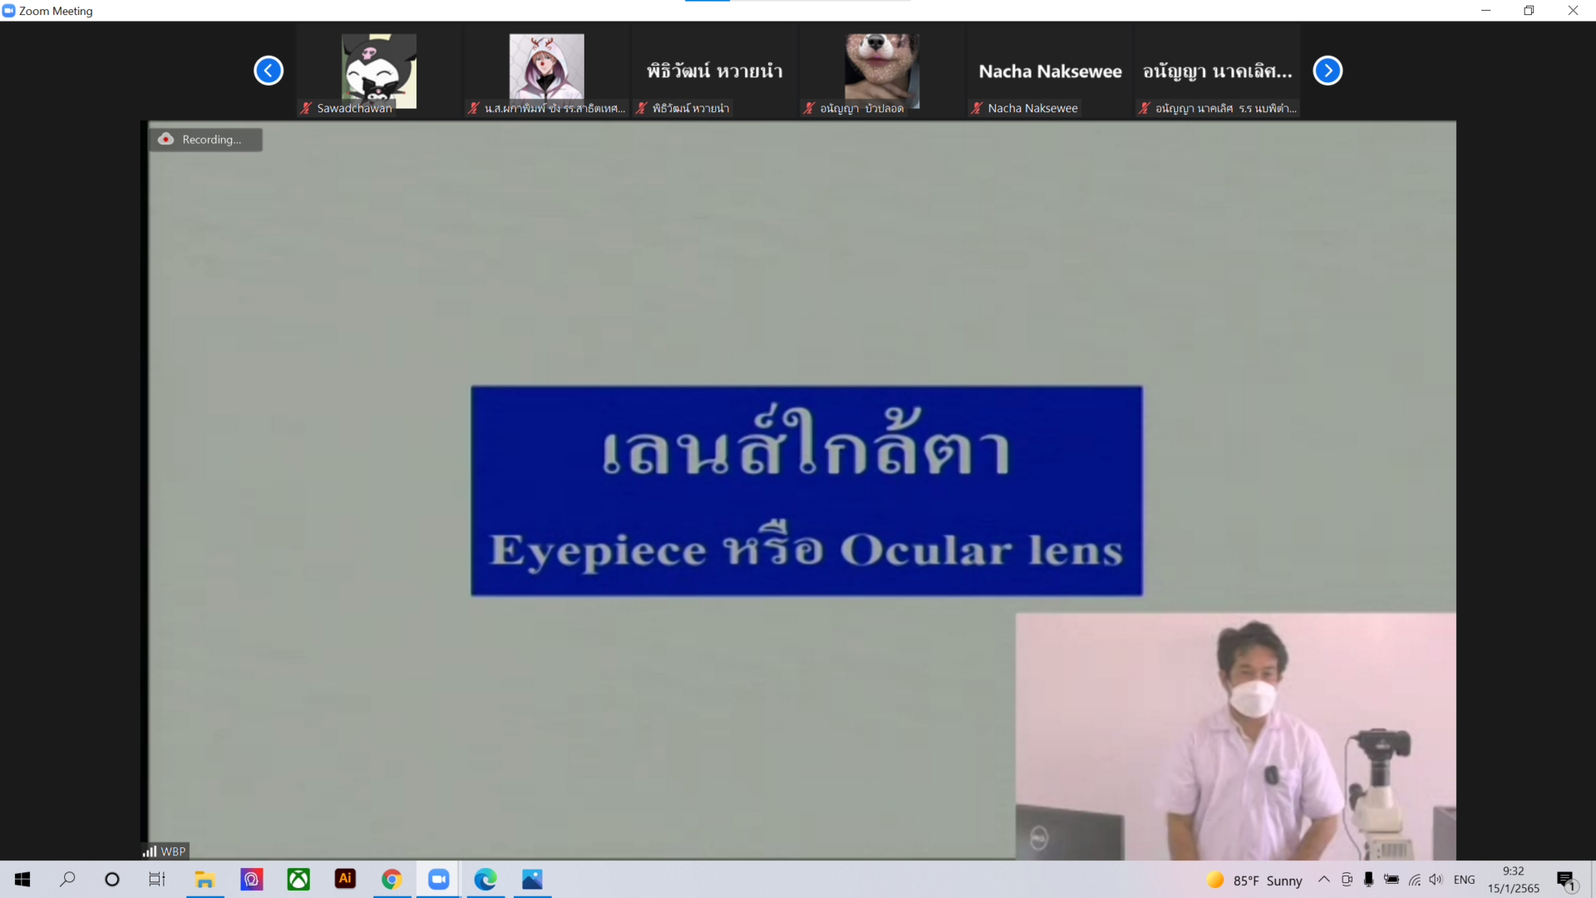Select Sawadchawan's participant thumbnail
1596x898 pixels.
click(379, 72)
